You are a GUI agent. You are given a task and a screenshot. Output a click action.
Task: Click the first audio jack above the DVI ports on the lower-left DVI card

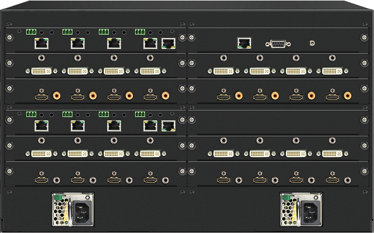[x=42, y=140]
